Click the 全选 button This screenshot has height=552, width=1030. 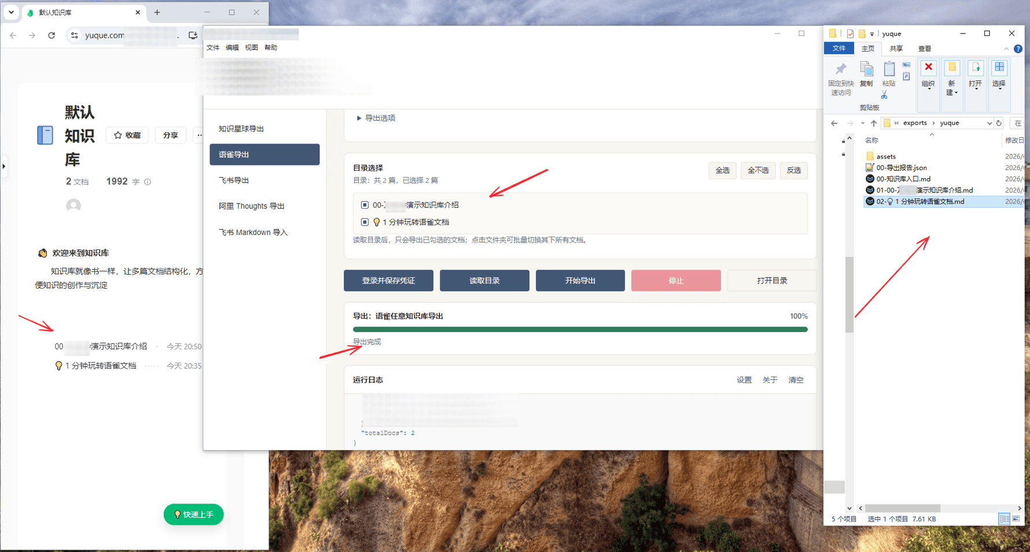point(722,170)
